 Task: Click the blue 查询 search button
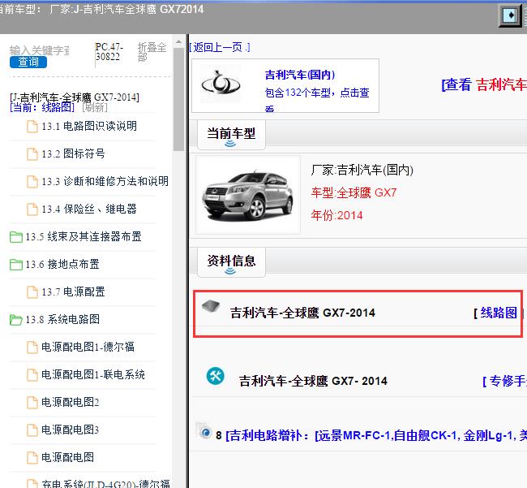click(28, 62)
